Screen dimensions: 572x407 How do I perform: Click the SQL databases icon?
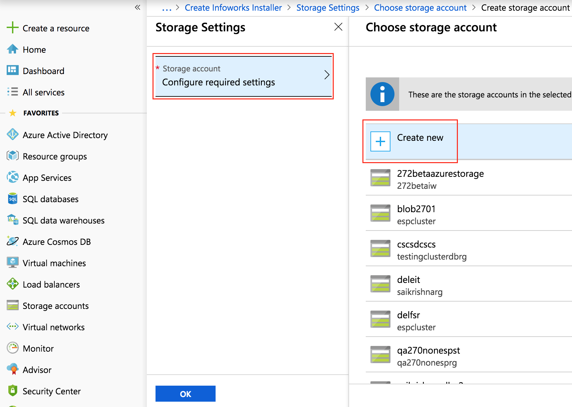click(13, 198)
